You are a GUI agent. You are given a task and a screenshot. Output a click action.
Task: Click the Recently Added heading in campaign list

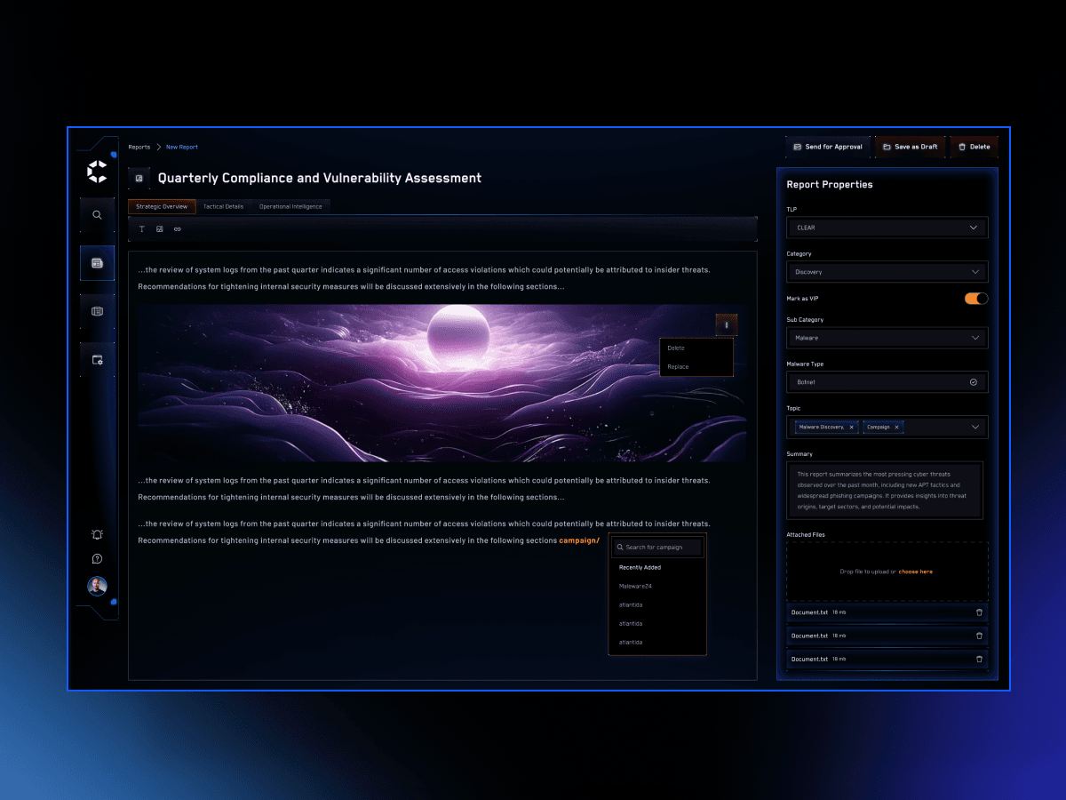tap(640, 568)
